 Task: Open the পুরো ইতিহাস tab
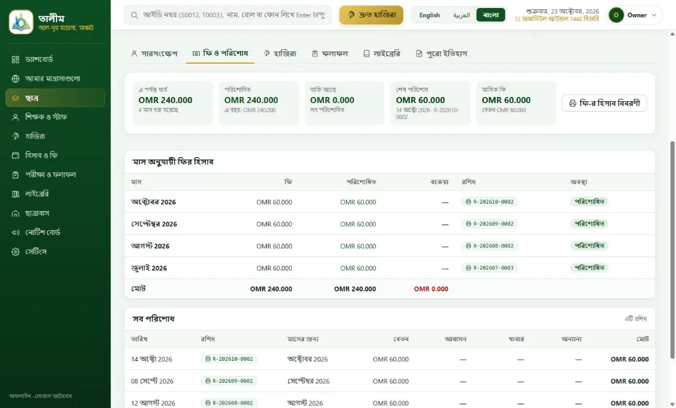441,53
